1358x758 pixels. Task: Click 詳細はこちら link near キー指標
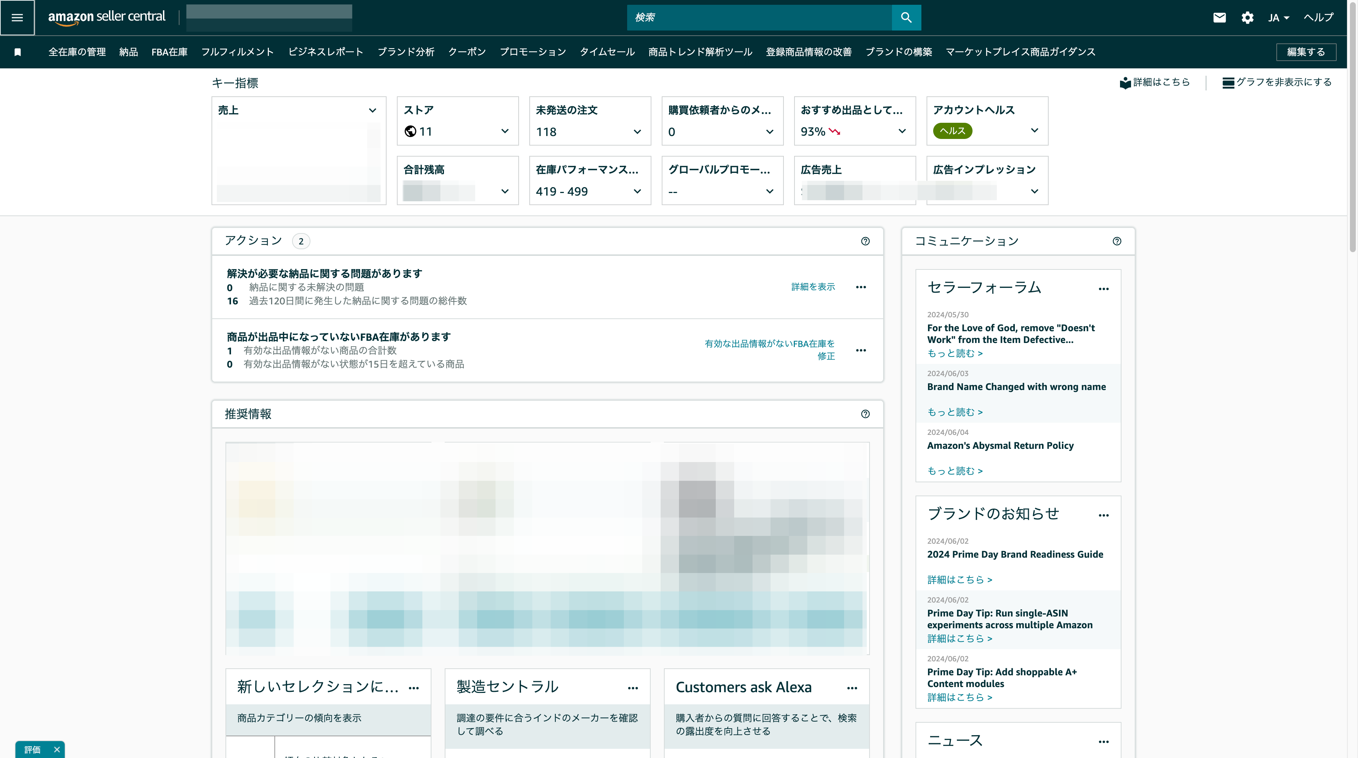1155,82
